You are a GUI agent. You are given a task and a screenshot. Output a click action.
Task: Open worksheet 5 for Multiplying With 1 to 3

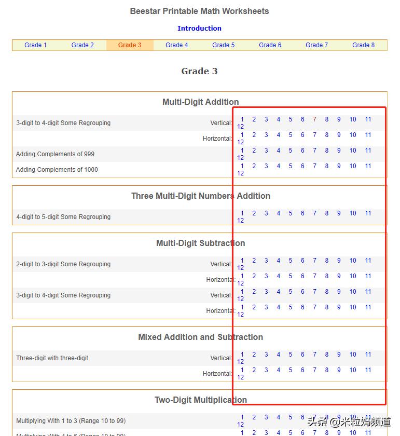pyautogui.click(x=290, y=417)
